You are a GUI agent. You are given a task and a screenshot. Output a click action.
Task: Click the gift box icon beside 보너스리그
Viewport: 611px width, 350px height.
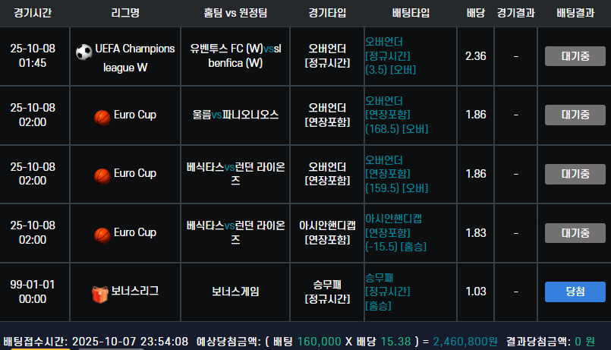[x=99, y=292]
